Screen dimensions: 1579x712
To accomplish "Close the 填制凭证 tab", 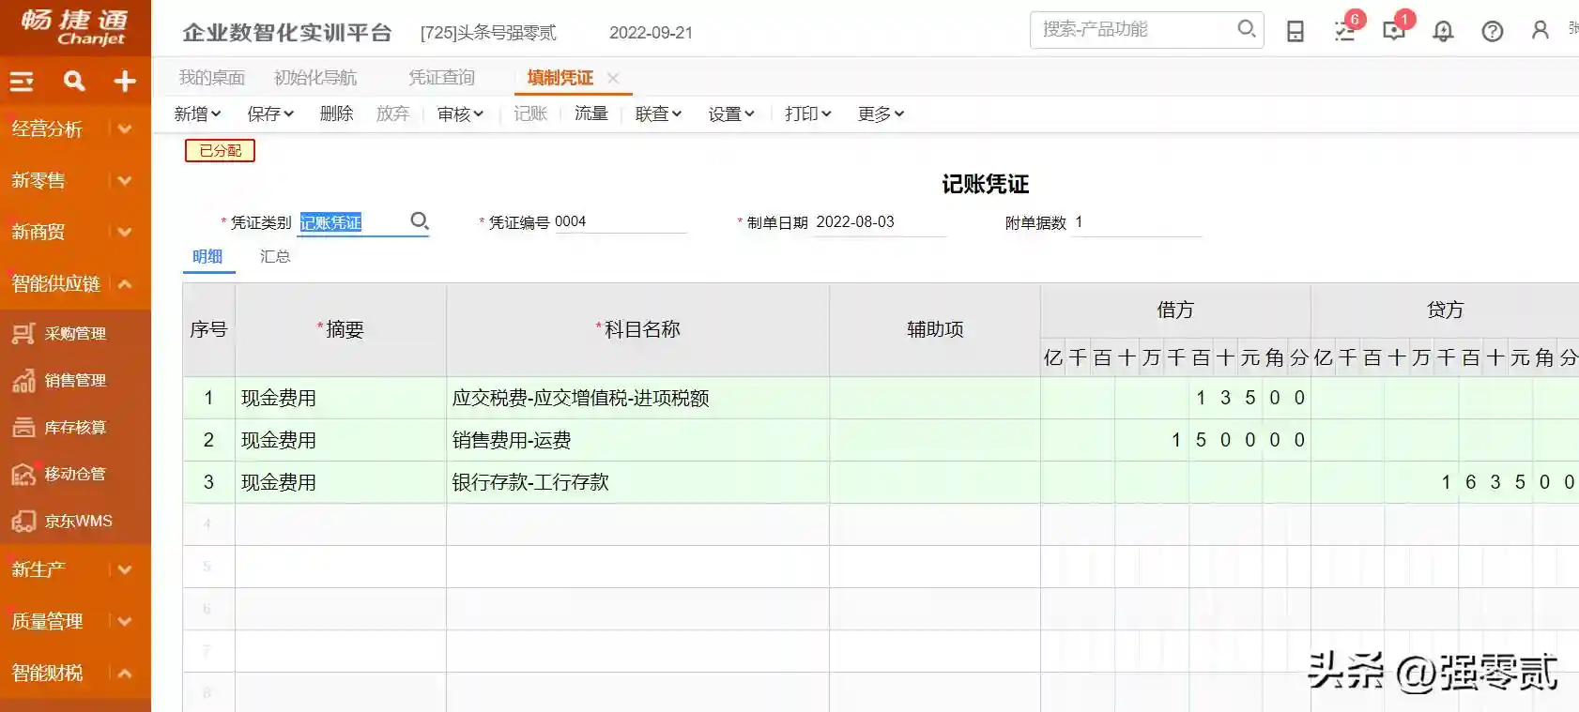I will click(613, 78).
